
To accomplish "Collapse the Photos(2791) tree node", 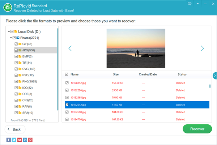I will coord(11,38).
